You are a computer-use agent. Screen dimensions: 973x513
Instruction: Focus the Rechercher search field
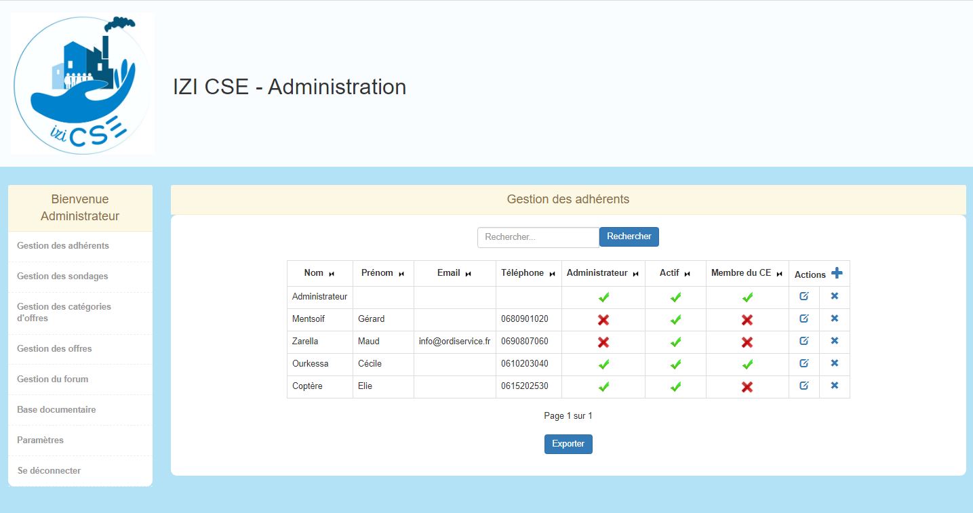coord(538,237)
